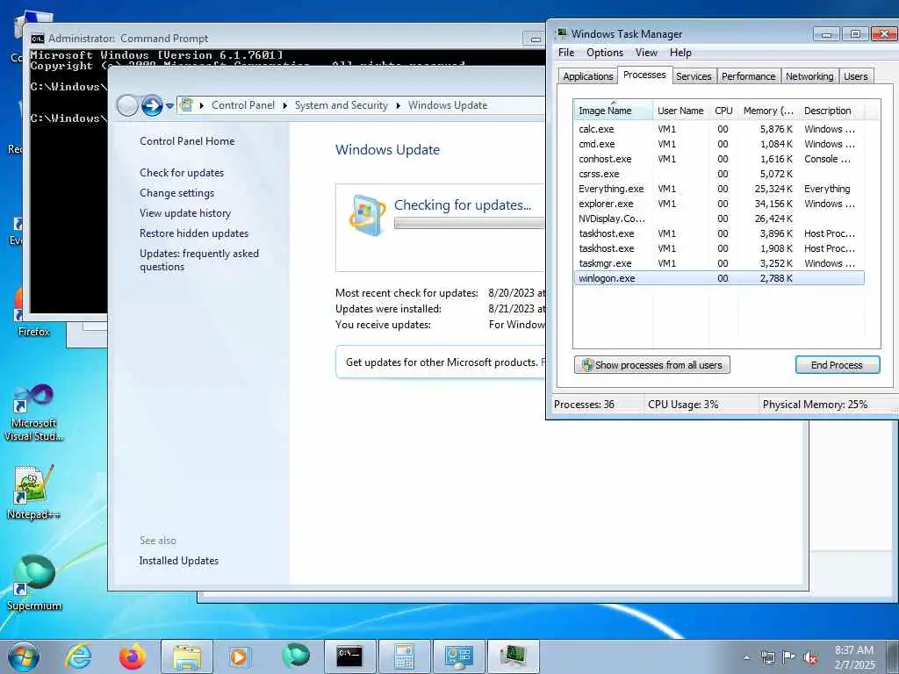Image resolution: width=899 pixels, height=674 pixels.
Task: Click the taskbar clock showing 8:37 AM
Action: pyautogui.click(x=854, y=657)
